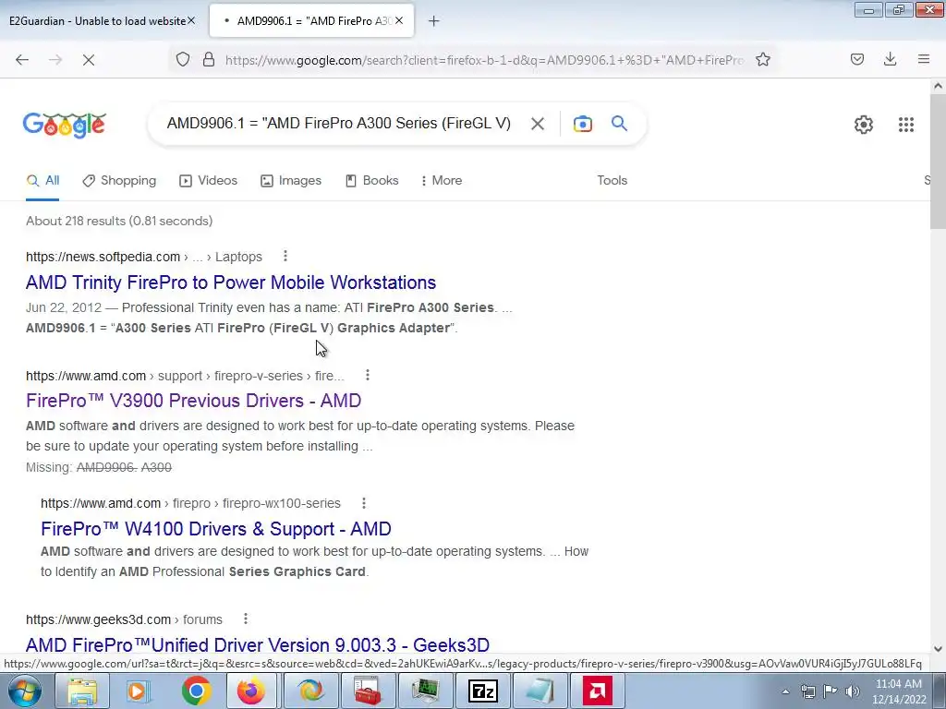Viewport: 946px width, 709px height.
Task: Open 7-Zip from the taskbar
Action: pyautogui.click(x=483, y=691)
